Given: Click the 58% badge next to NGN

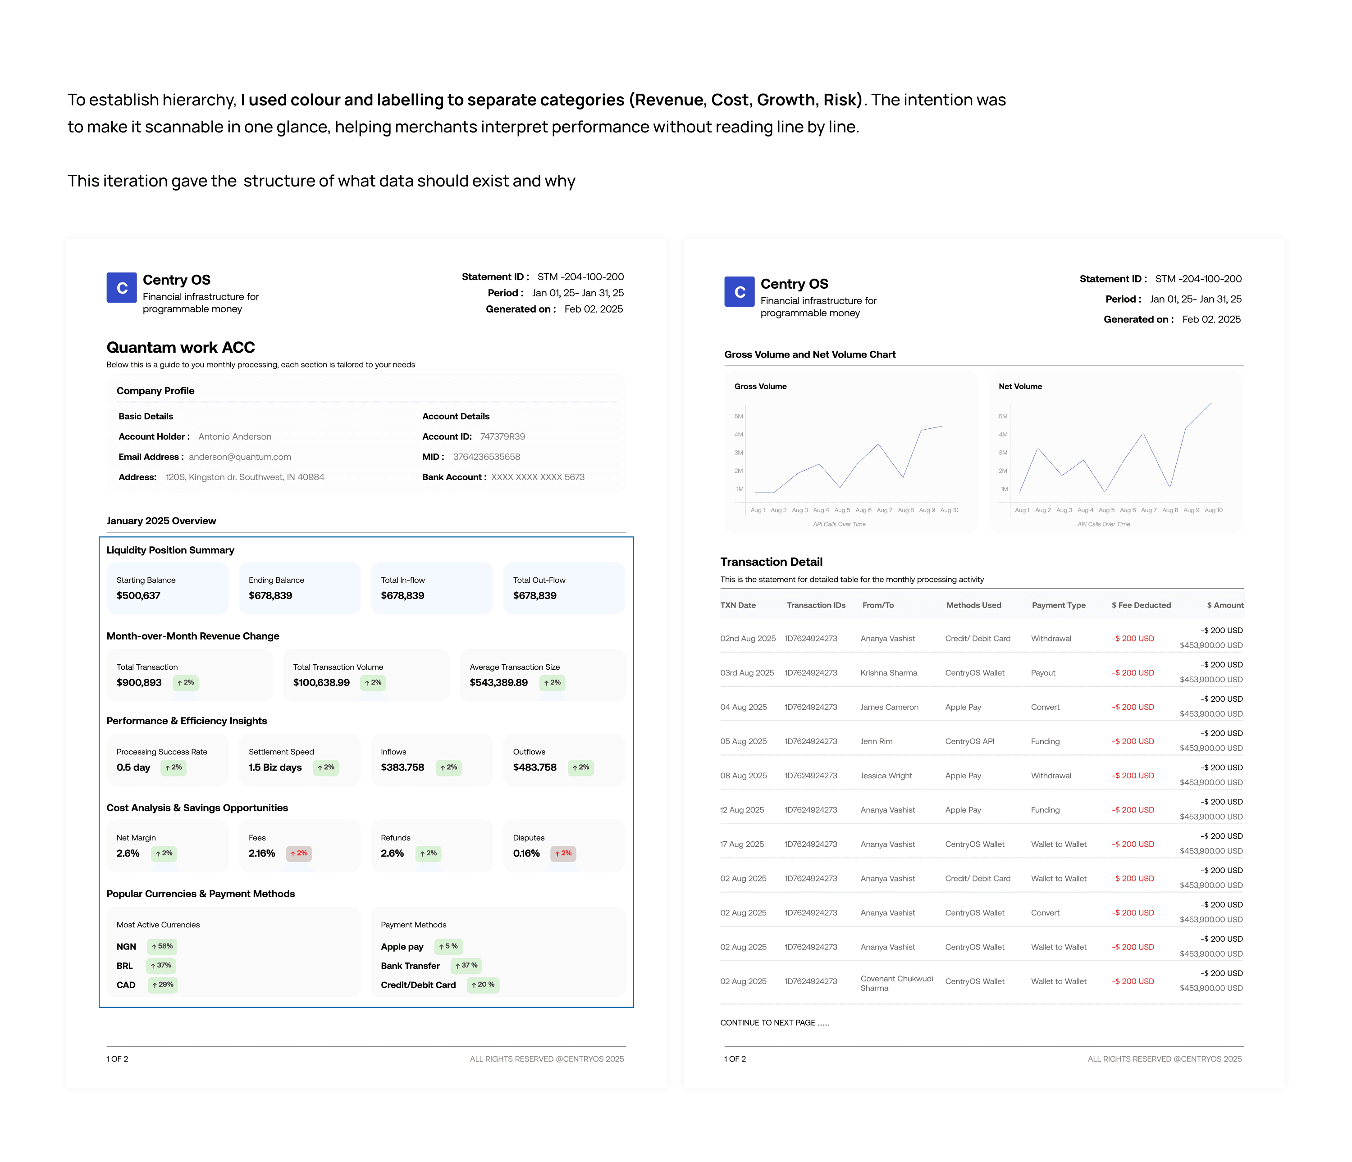Looking at the screenshot, I should tap(163, 946).
